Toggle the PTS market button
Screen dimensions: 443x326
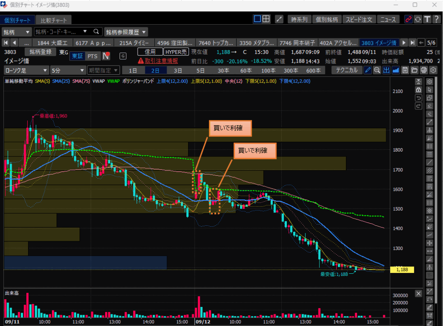tap(92, 56)
